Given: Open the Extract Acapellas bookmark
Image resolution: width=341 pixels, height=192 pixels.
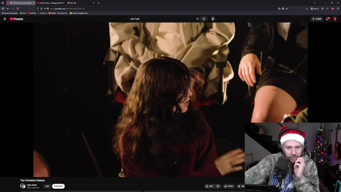Looking at the screenshot, I should coord(79,13).
